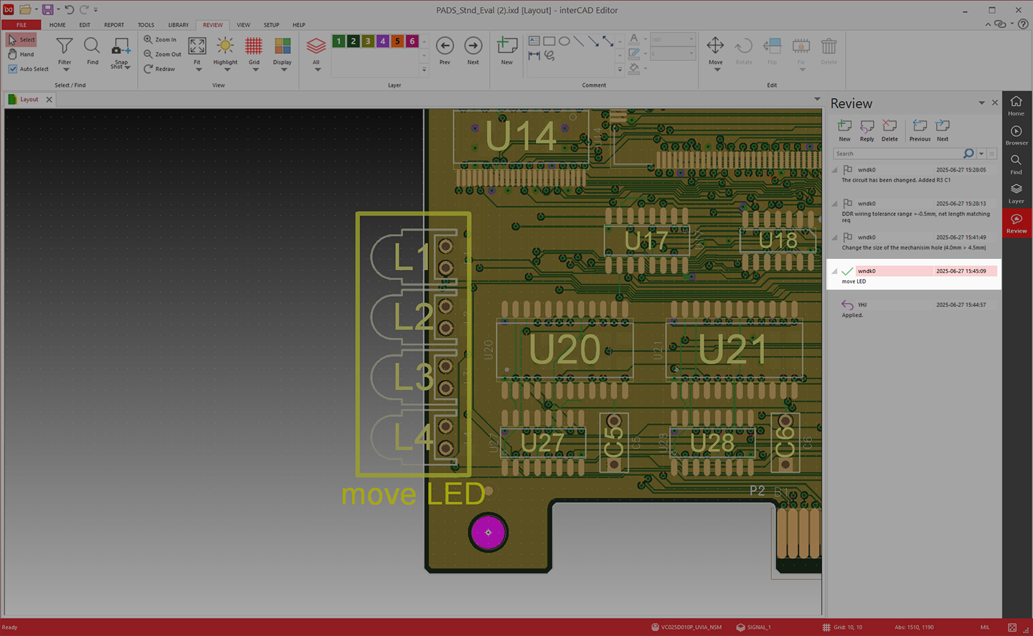Select the single arrow comment tool
This screenshot has height=636, width=1033.
tap(594, 41)
